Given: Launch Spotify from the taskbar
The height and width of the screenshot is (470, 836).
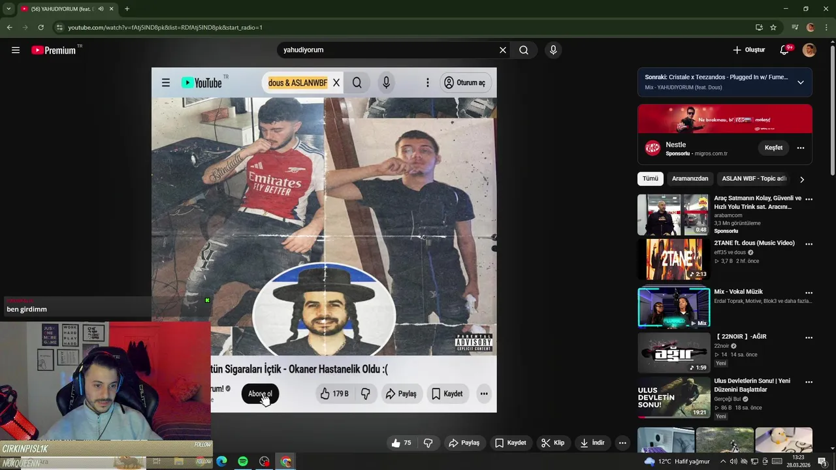Looking at the screenshot, I should pyautogui.click(x=243, y=462).
